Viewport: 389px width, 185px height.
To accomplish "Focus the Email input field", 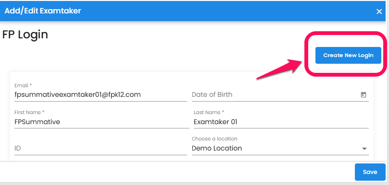I will pyautogui.click(x=100, y=95).
